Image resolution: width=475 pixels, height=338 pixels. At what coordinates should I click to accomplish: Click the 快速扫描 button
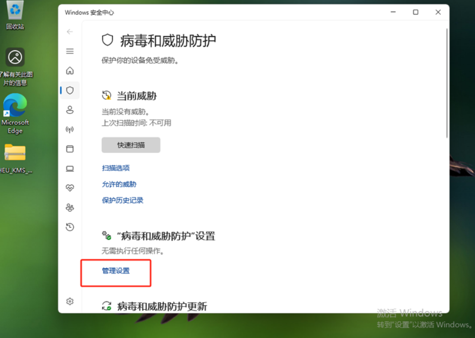(x=131, y=145)
